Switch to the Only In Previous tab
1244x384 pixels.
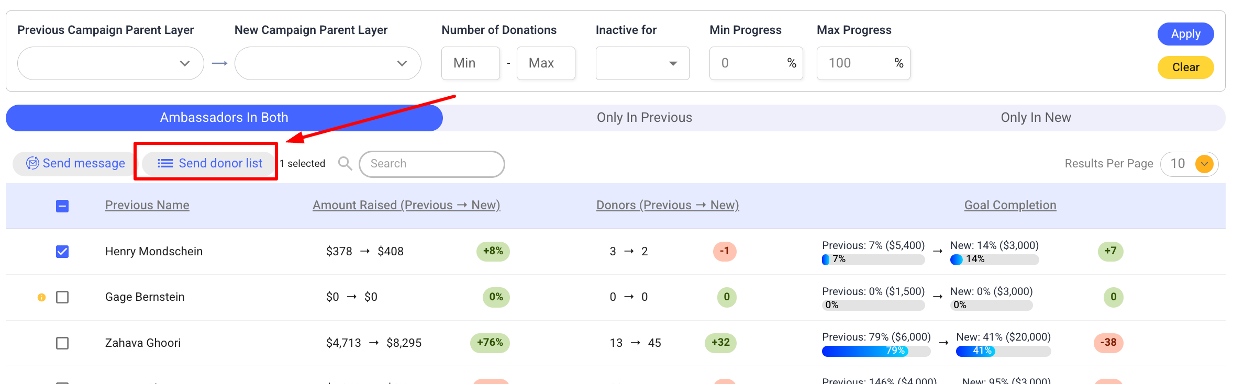click(644, 118)
